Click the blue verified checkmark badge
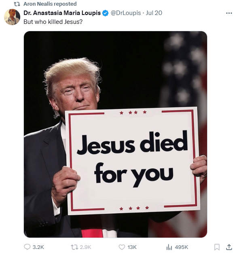 [105, 13]
